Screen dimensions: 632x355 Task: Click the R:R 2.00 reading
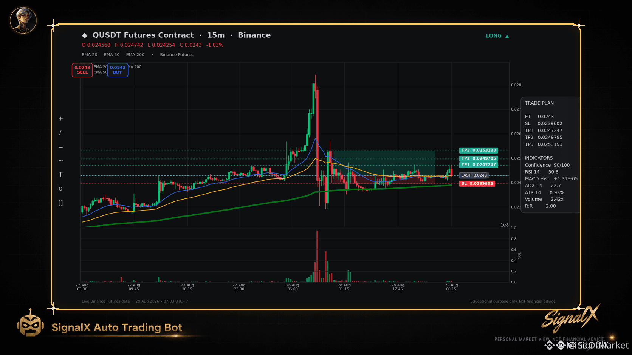541,206
